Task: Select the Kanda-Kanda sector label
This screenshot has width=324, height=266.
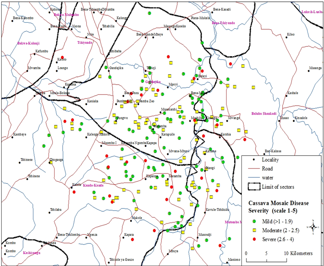Action: 94,185
